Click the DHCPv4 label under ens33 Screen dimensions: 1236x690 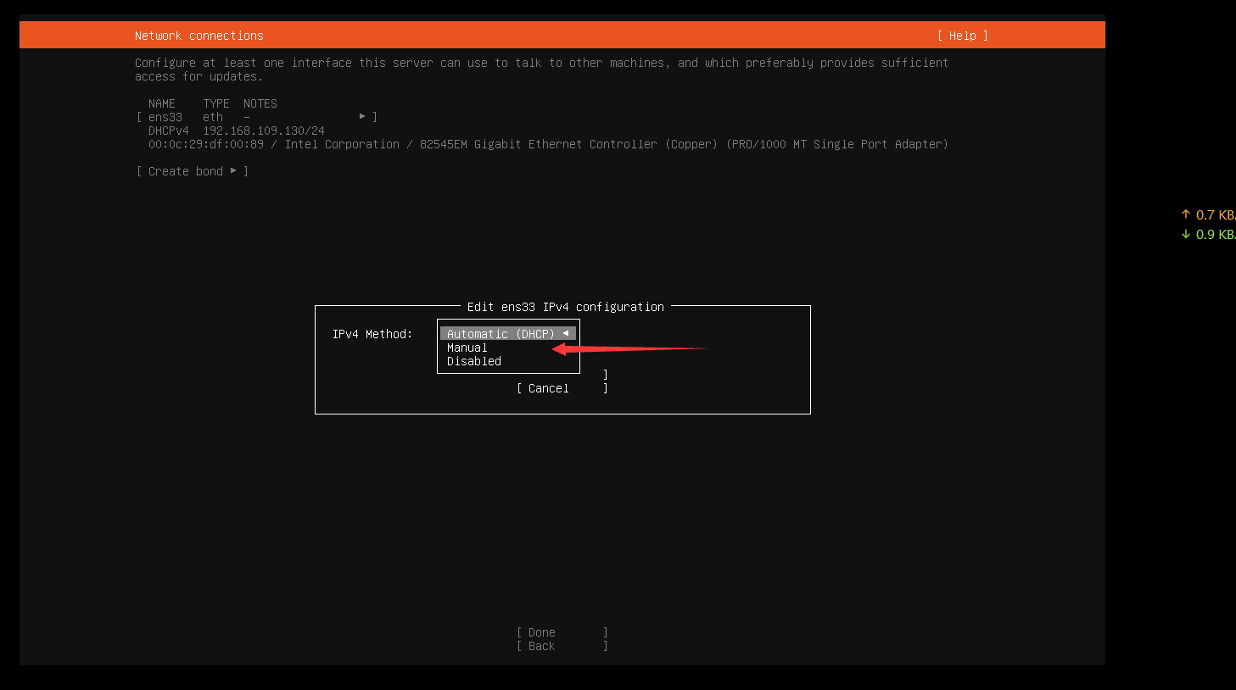[169, 131]
